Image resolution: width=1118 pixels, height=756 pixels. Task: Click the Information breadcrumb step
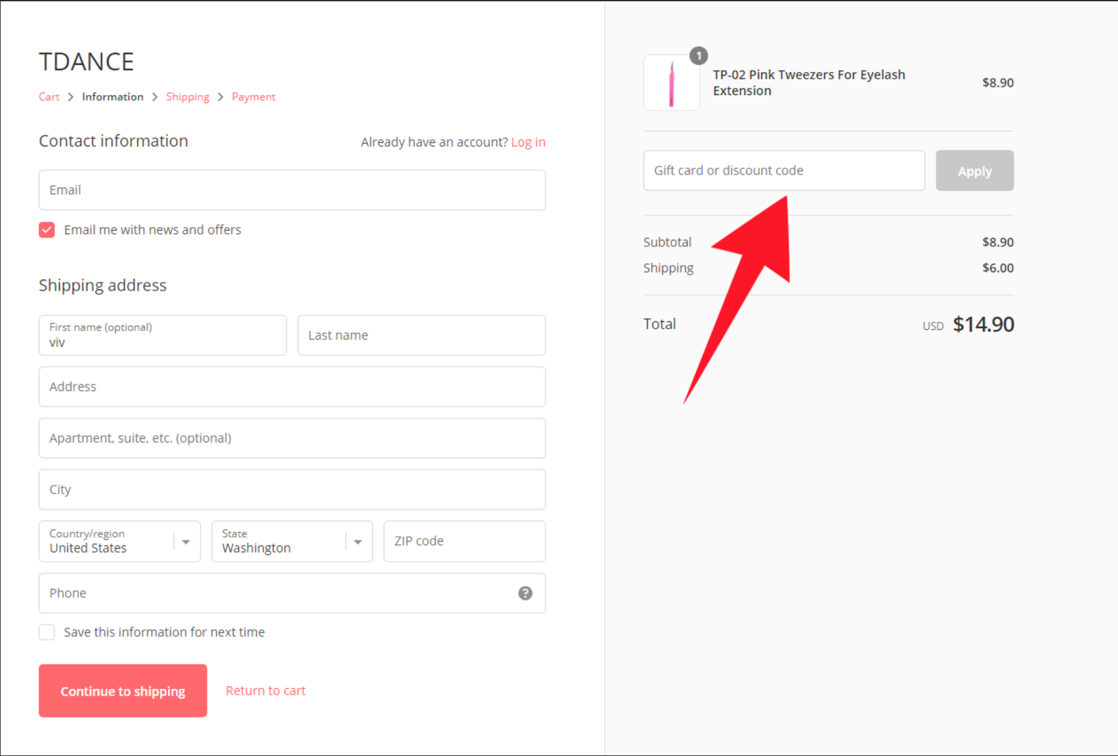pos(112,97)
